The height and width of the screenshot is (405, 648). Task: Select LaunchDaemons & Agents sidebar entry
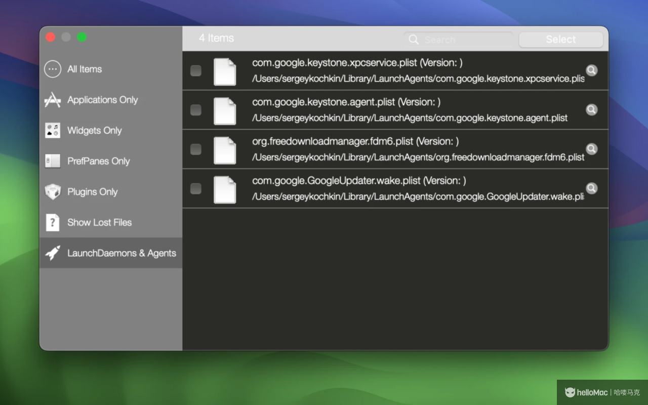click(x=111, y=253)
